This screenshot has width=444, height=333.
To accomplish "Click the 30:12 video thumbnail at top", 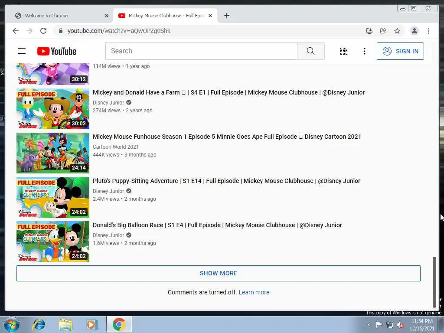I will tap(52, 74).
